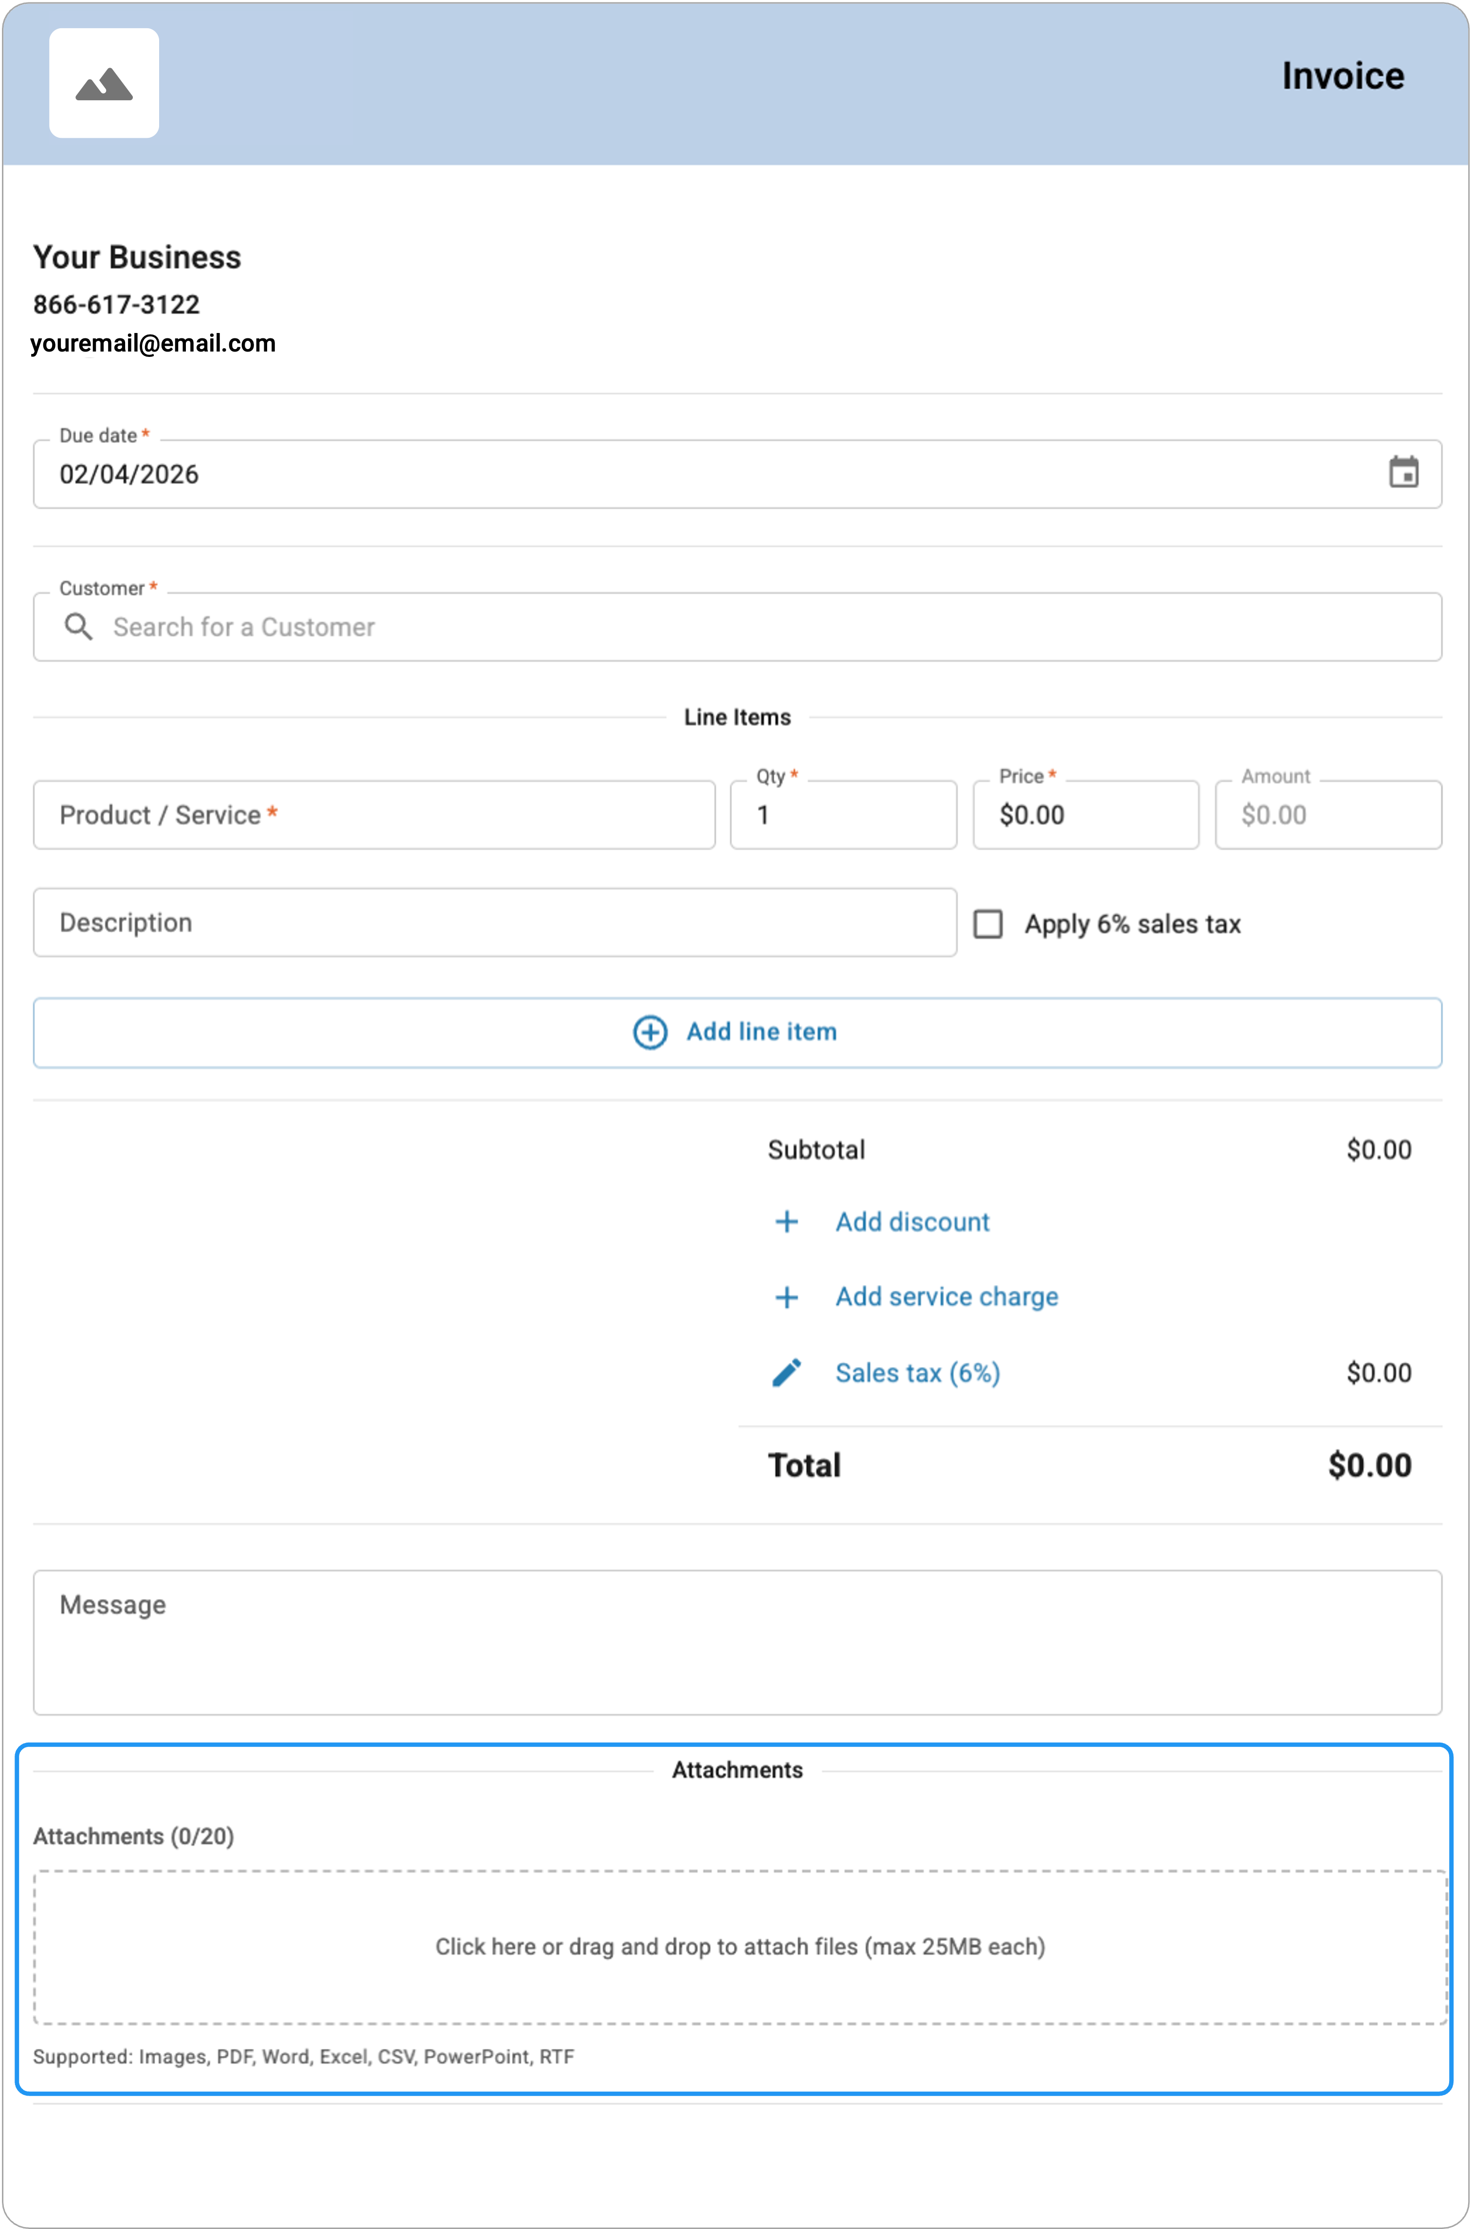Click the Product / Service input field
Viewport: 1472px width, 2229px height.
[x=375, y=816]
